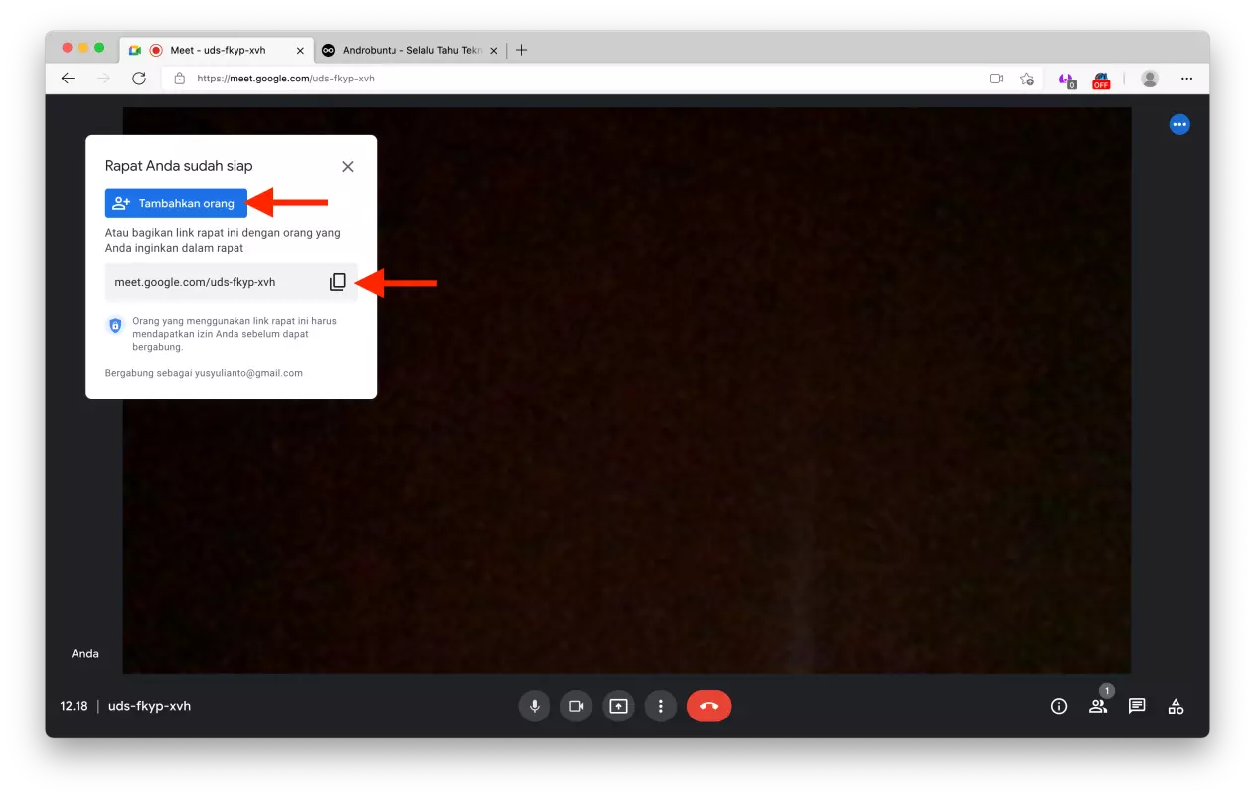Open meeting details via the info icon
1255x798 pixels.
tap(1058, 706)
